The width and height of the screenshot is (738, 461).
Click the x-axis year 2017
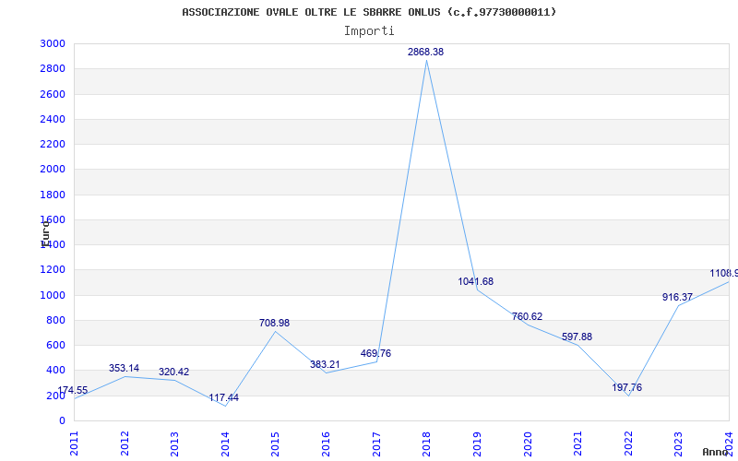tap(376, 443)
